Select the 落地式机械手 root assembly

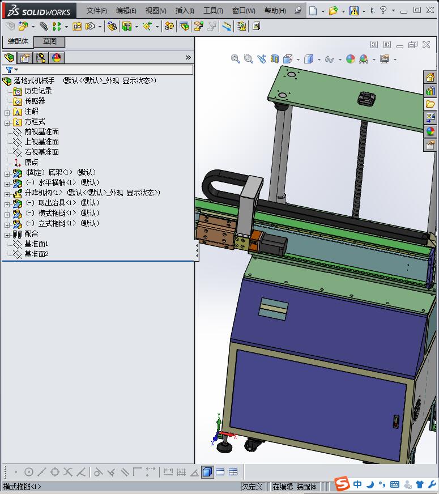34,80
